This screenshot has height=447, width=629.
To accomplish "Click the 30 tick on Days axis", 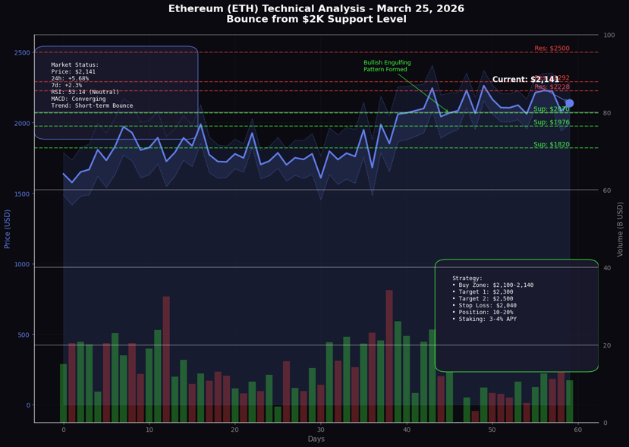I will (x=321, y=430).
